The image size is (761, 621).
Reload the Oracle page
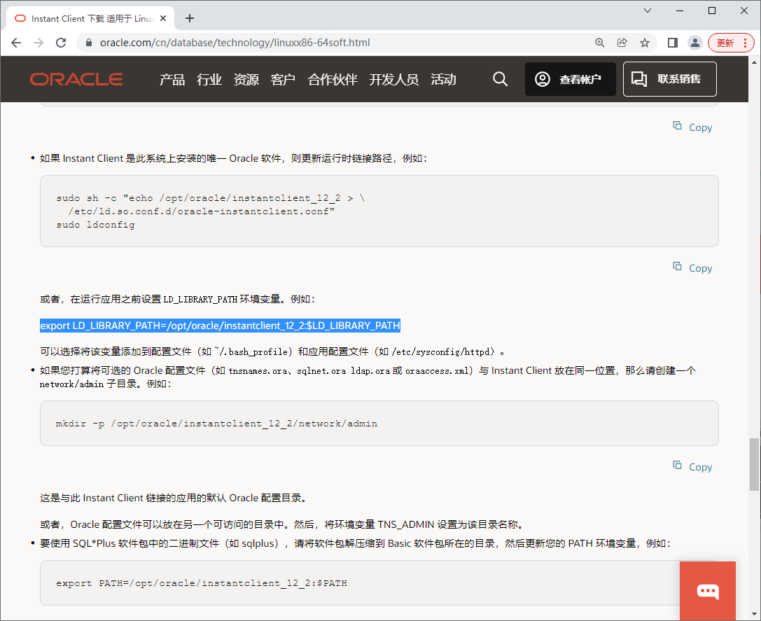(61, 43)
